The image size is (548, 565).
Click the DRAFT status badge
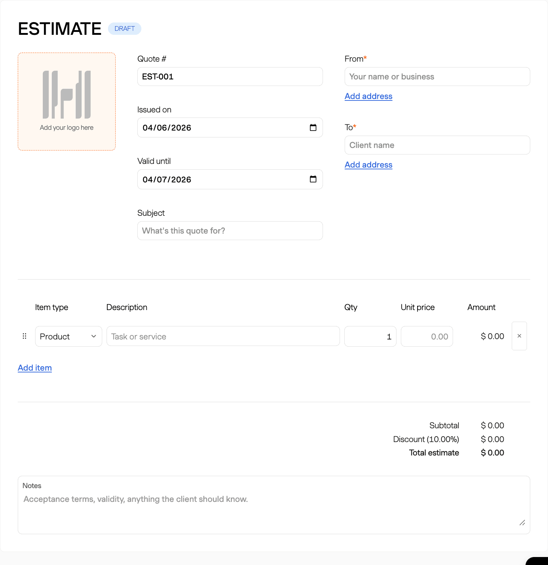[x=125, y=29]
